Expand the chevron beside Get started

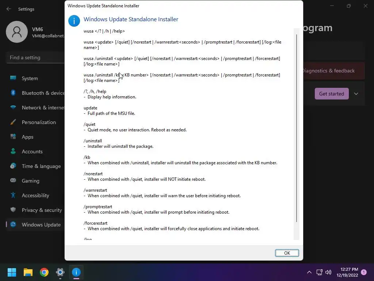coord(356,94)
